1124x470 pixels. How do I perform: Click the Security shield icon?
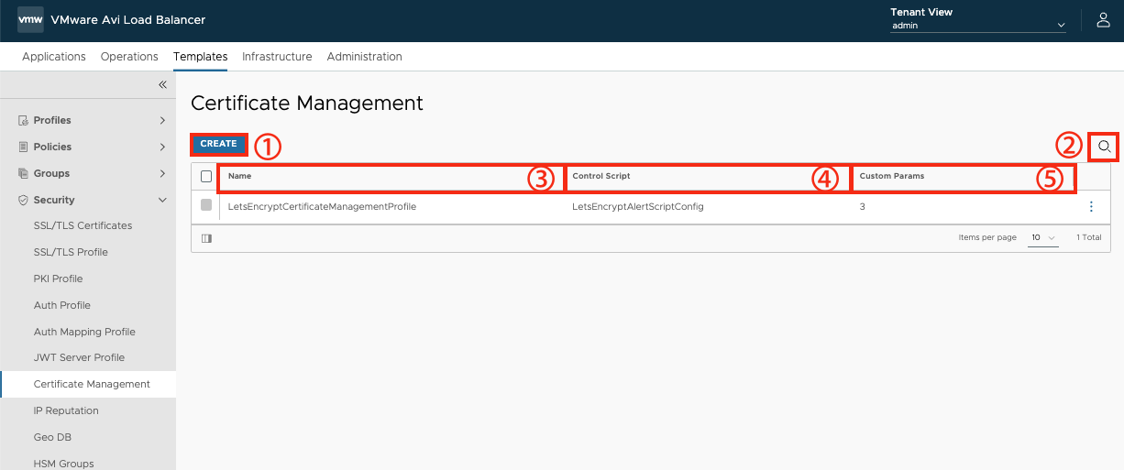(x=24, y=200)
